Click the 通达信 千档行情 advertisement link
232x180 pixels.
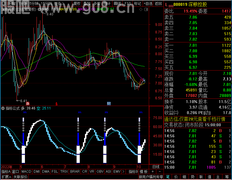(x=195, y=119)
